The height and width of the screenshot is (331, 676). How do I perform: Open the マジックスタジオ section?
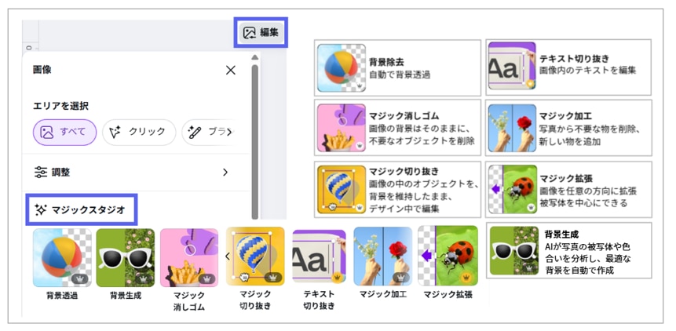pos(82,209)
